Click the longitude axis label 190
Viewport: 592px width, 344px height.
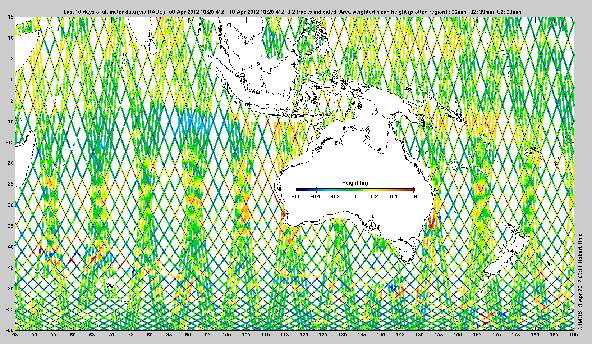pos(574,335)
